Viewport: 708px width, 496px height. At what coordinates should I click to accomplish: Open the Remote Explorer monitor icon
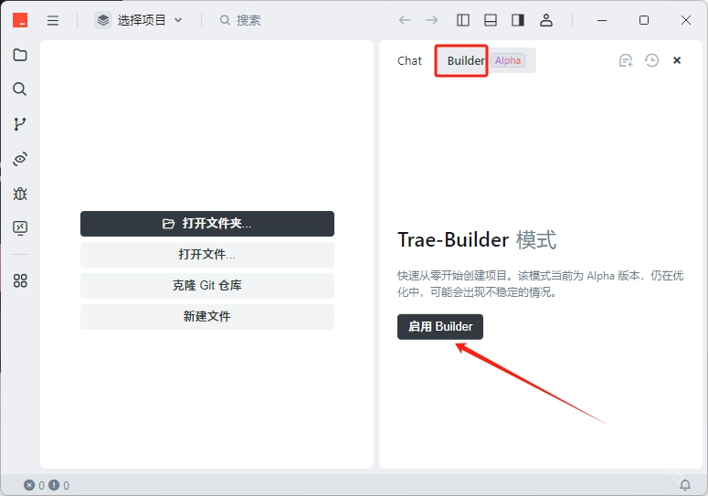coord(20,228)
